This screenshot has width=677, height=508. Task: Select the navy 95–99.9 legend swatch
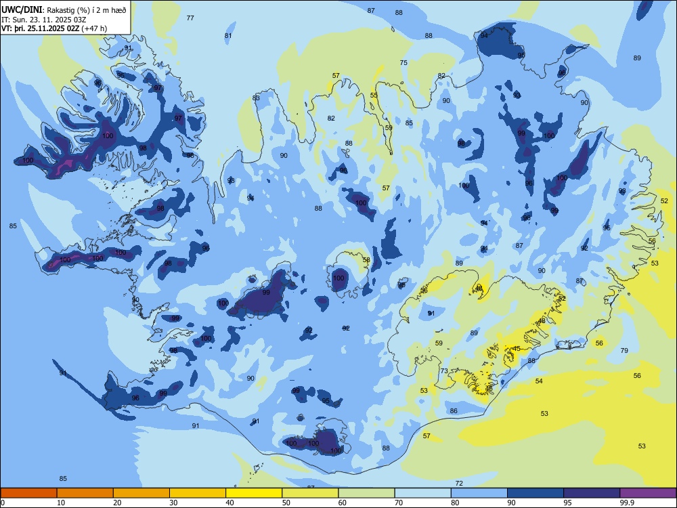coord(592,493)
